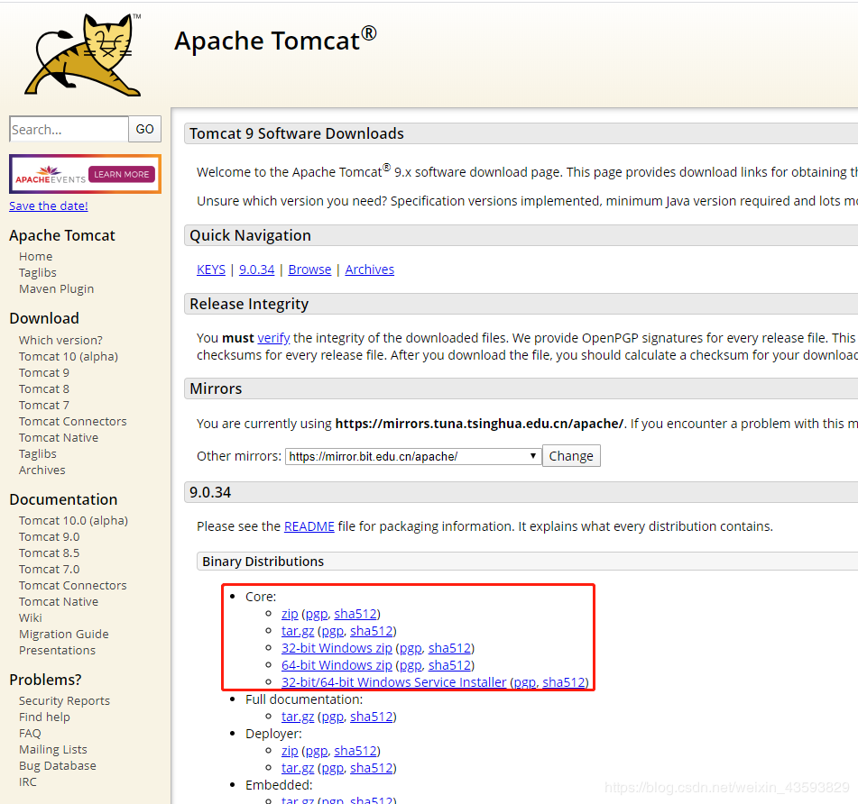This screenshot has width=858, height=804.
Task: Click the GO search button
Action: click(145, 129)
